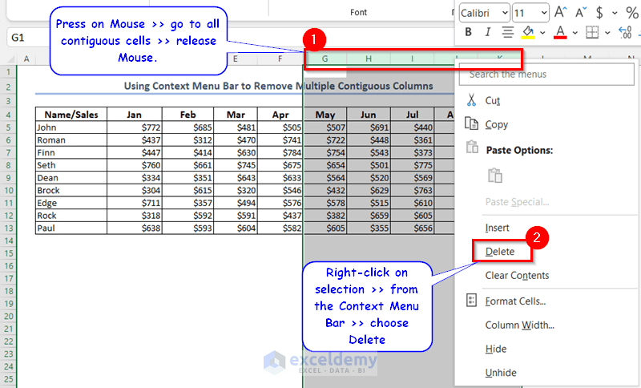
Task: Click the Decrease Font Size icon
Action: 580,13
